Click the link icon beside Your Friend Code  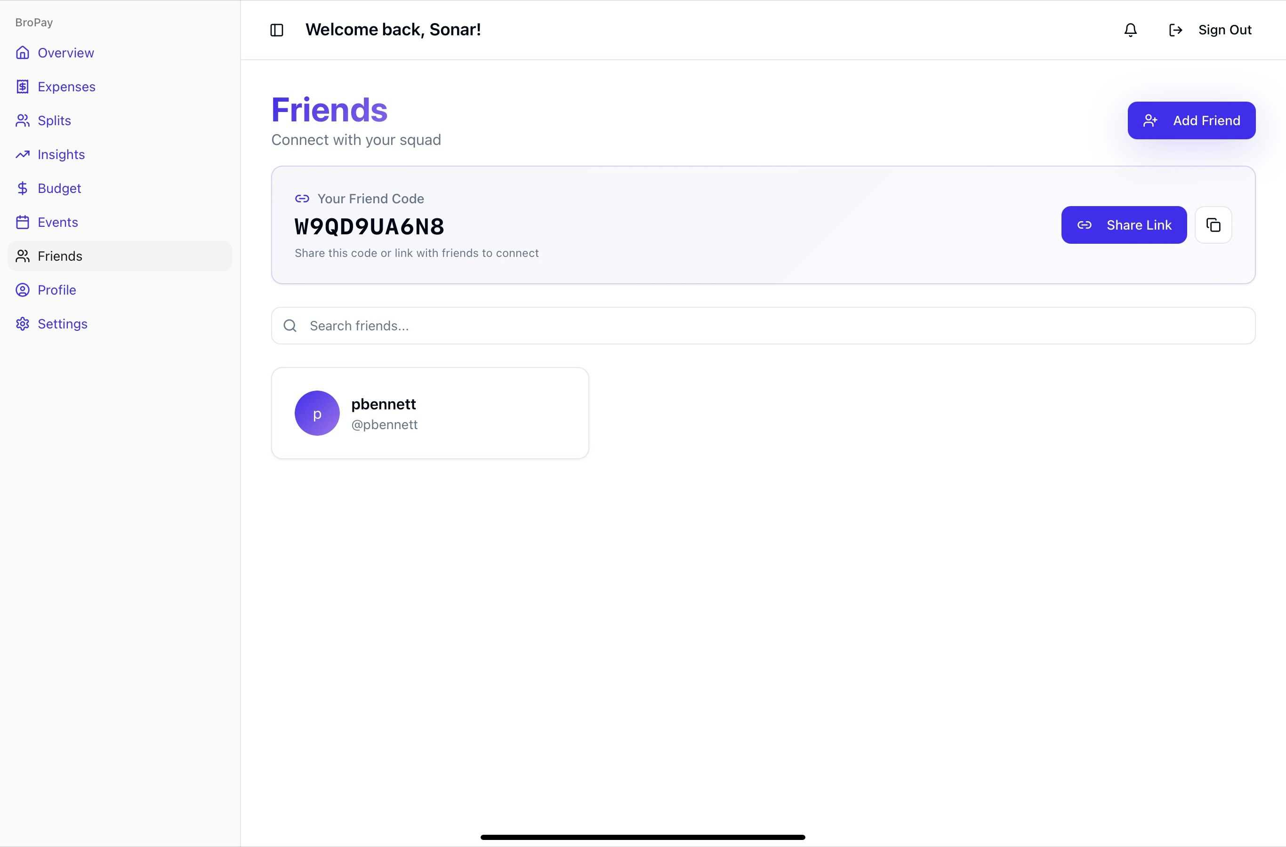click(302, 198)
